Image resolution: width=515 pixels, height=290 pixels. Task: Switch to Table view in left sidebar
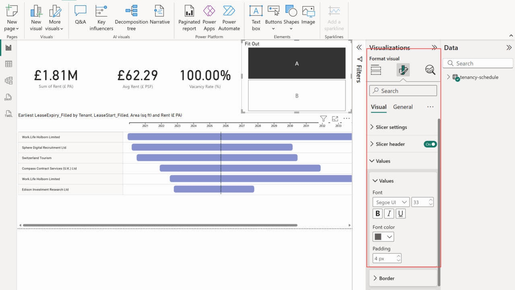(x=8, y=64)
